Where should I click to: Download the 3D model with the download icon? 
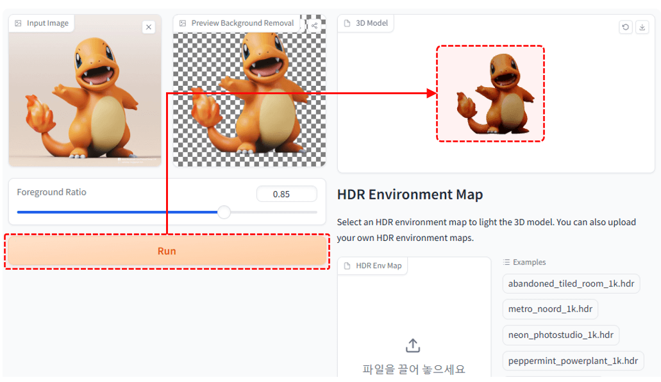click(642, 27)
